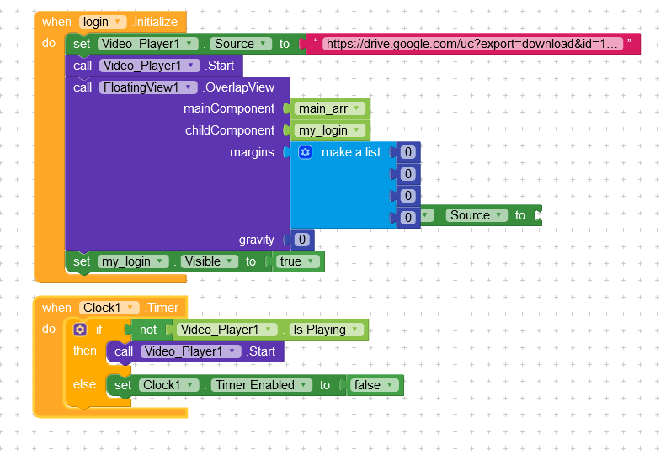Select the Google Drive URL text string

[472, 44]
